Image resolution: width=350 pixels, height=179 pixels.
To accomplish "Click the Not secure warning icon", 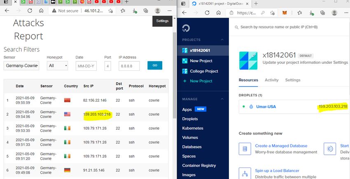I will [x=54, y=11].
